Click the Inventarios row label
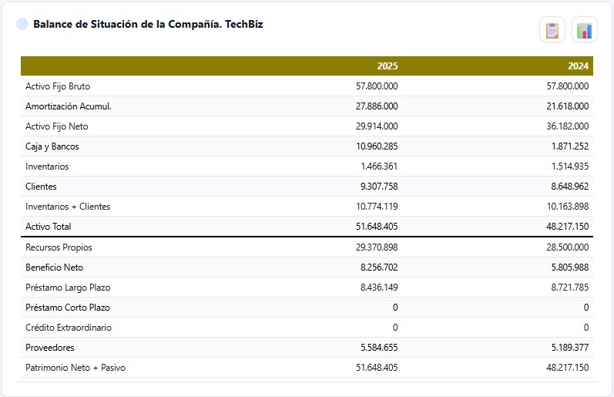 pos(47,167)
